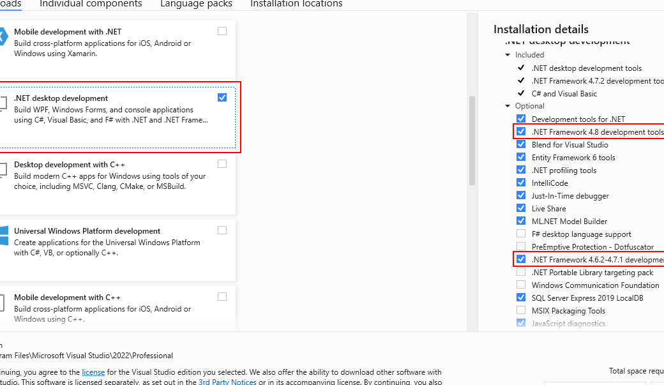Select the Mobile development with C++ title
Image resolution: width=664 pixels, height=385 pixels.
pos(67,298)
